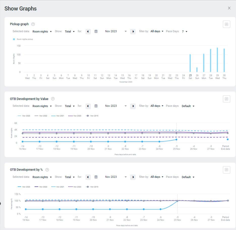Toggle Nov 2021 series in OTB by Value legend
This screenshot has height=230, width=236.
point(58,116)
